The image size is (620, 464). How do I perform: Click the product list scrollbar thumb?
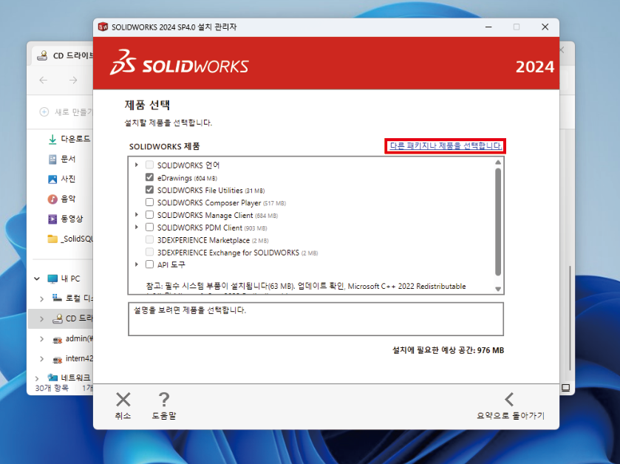point(498,222)
